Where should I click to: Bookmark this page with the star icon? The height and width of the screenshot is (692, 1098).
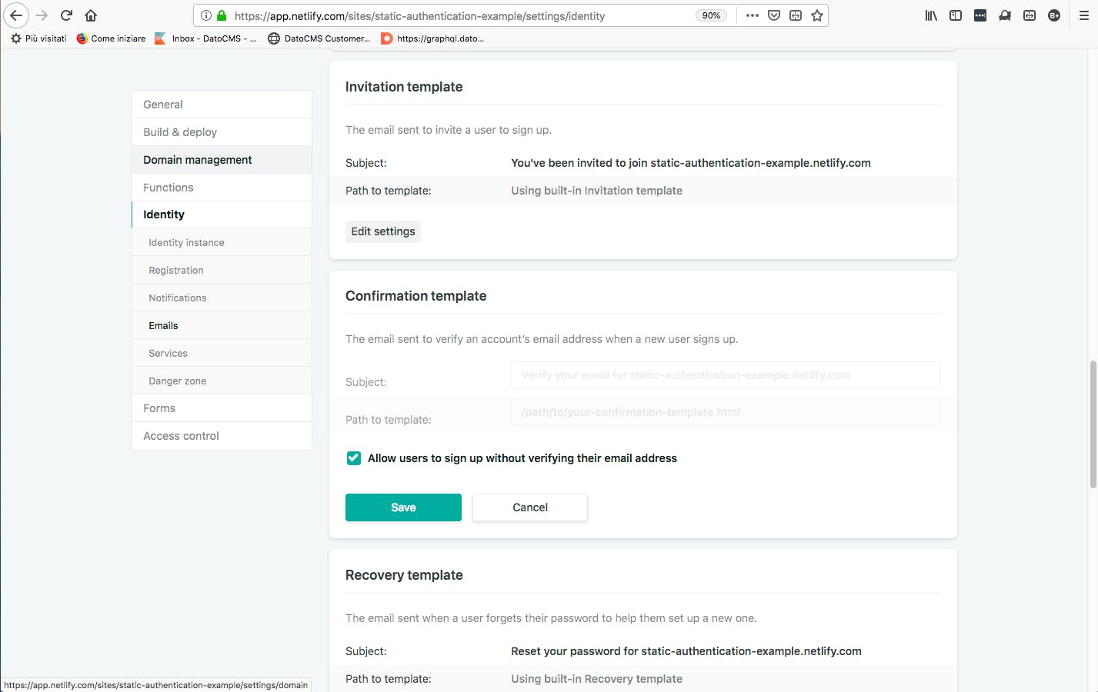click(x=817, y=15)
